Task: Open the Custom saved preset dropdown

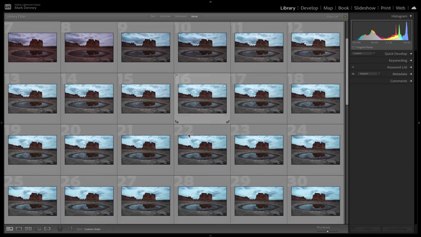Action: click(364, 54)
